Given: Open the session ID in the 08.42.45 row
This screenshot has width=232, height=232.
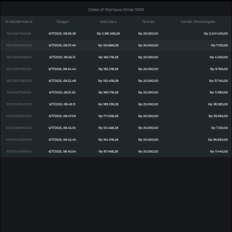Looking at the screenshot, I should click(19, 140).
